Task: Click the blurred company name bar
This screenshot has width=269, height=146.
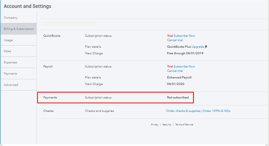Action: (68, 24)
